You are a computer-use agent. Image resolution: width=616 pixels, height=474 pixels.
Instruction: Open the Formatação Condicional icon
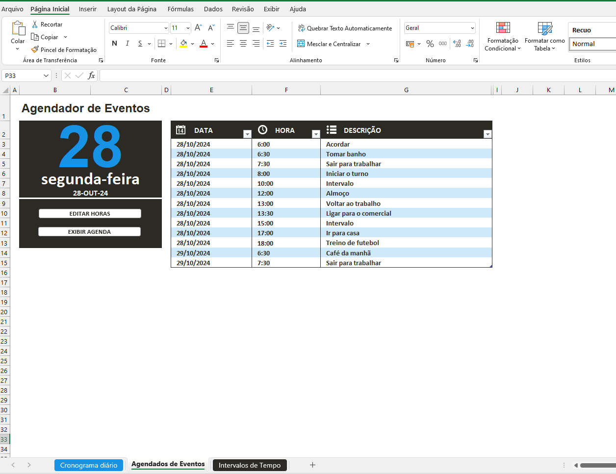pos(503,28)
